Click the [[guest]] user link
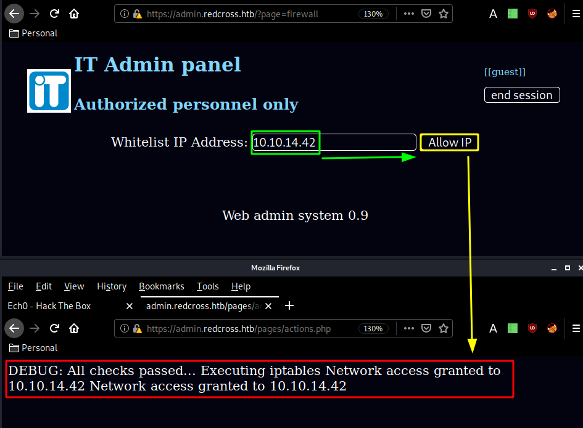Image resolution: width=583 pixels, height=428 pixels. click(505, 72)
